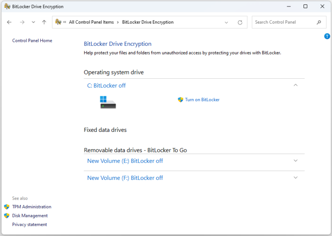Expand New Volume (E:) BitLocker off chevron

(x=296, y=161)
